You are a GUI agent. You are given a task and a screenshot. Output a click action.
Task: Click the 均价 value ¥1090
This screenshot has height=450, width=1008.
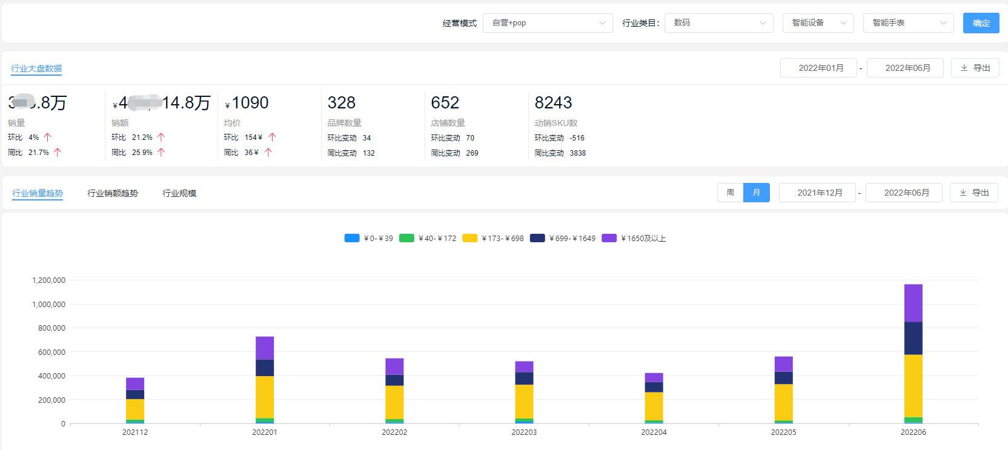point(247,103)
